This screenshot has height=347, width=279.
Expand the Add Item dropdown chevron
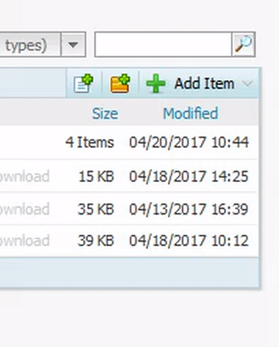[248, 83]
